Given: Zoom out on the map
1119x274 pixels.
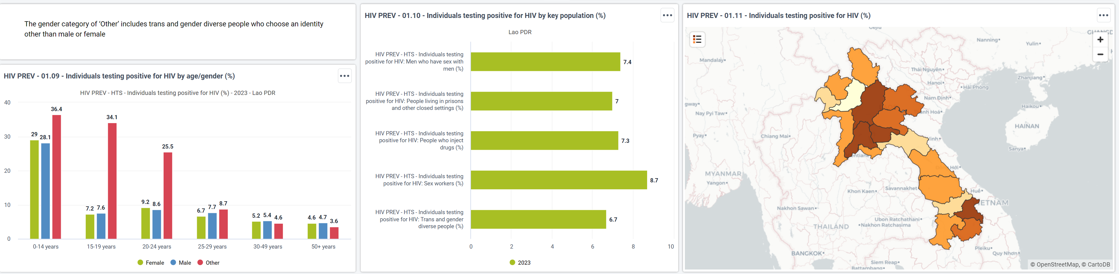Looking at the screenshot, I should pos(1100,54).
